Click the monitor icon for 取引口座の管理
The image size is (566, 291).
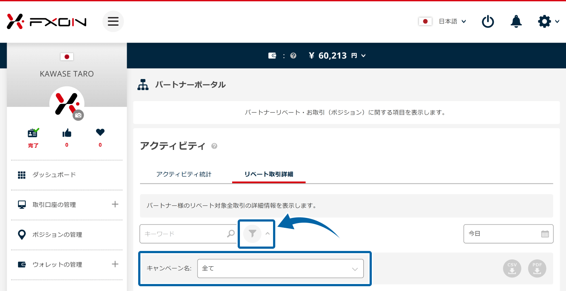coord(22,205)
